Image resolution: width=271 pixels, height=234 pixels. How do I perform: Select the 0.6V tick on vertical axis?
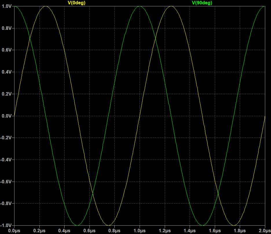pos(6,50)
